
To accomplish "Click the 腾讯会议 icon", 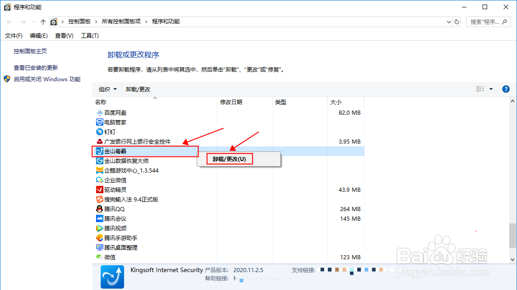I will click(100, 218).
